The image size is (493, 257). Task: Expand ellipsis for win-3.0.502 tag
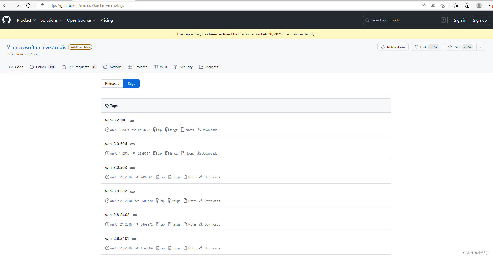tap(133, 191)
